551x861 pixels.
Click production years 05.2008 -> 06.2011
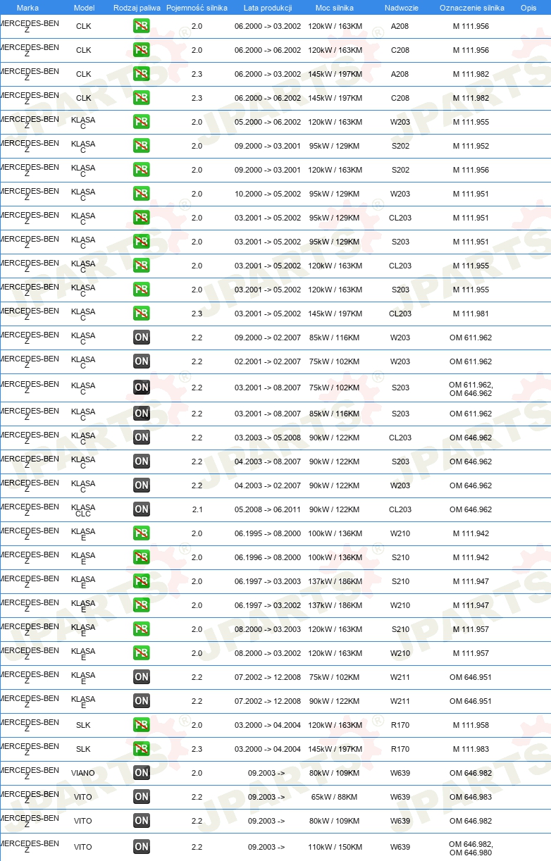tap(268, 509)
